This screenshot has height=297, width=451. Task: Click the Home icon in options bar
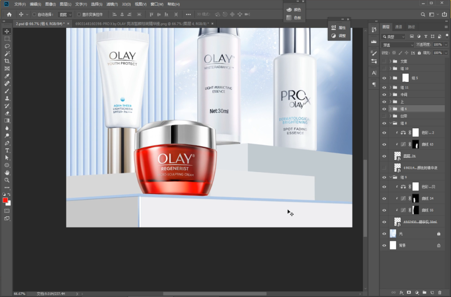click(9, 14)
